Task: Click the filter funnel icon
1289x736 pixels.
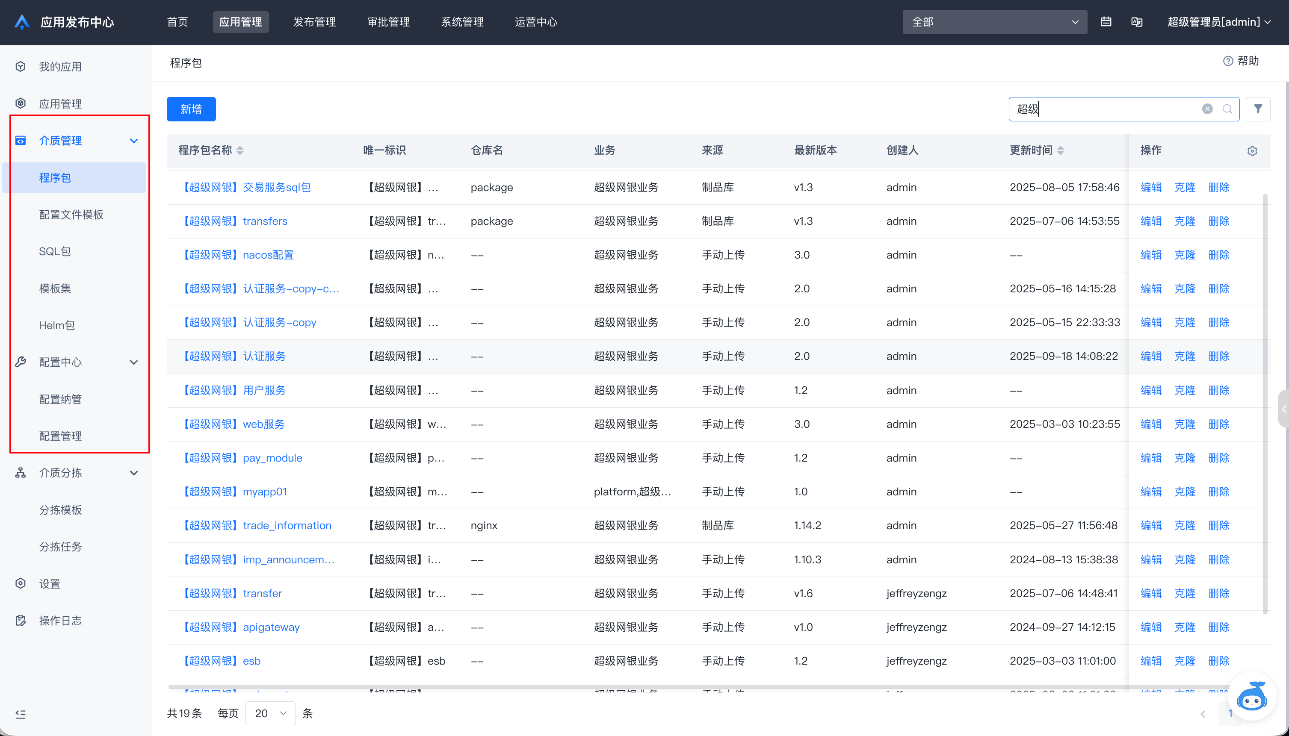Action: [1258, 109]
